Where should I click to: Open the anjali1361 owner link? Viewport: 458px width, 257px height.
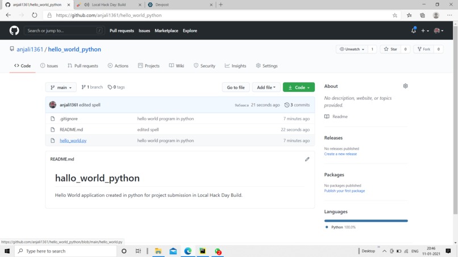pyautogui.click(x=30, y=49)
